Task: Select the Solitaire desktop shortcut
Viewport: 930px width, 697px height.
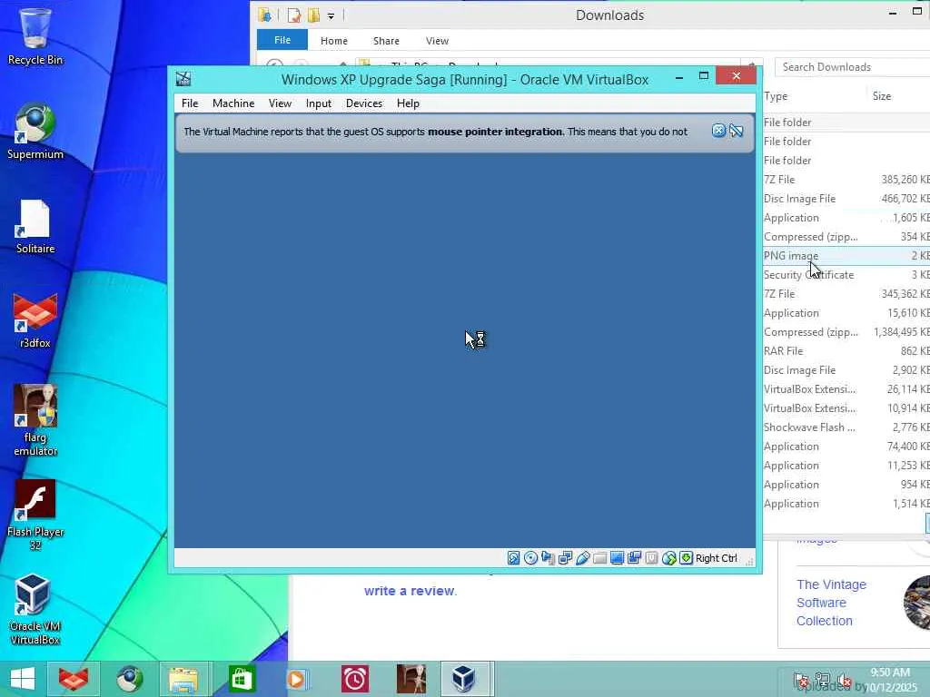Action: [x=35, y=226]
